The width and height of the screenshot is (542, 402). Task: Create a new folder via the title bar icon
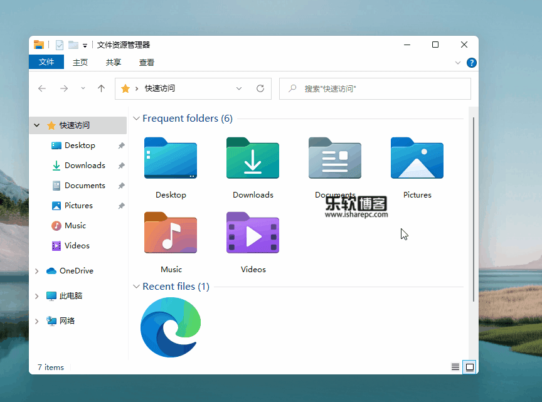[x=73, y=45]
